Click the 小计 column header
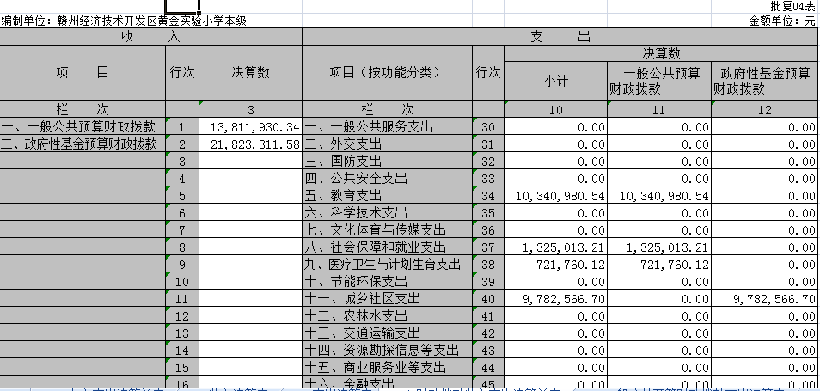The height and width of the screenshot is (391, 820). (x=555, y=81)
